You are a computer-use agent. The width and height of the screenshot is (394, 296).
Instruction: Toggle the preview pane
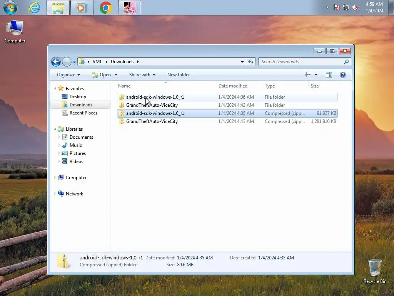click(x=329, y=75)
